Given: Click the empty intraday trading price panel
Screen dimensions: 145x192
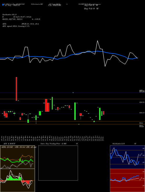Looking at the screenshot, I should tap(58, 163).
